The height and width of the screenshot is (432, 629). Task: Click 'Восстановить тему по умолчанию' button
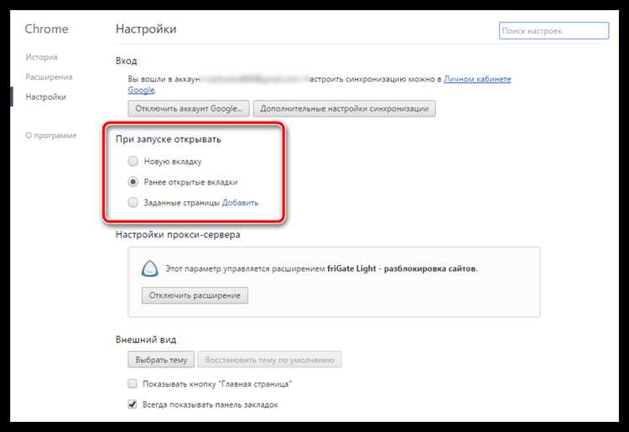[269, 360]
